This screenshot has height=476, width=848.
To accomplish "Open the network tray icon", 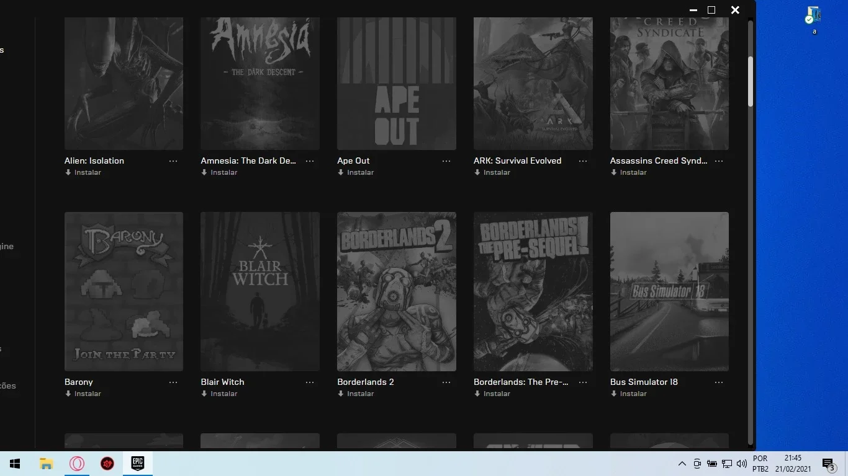I will point(727,464).
